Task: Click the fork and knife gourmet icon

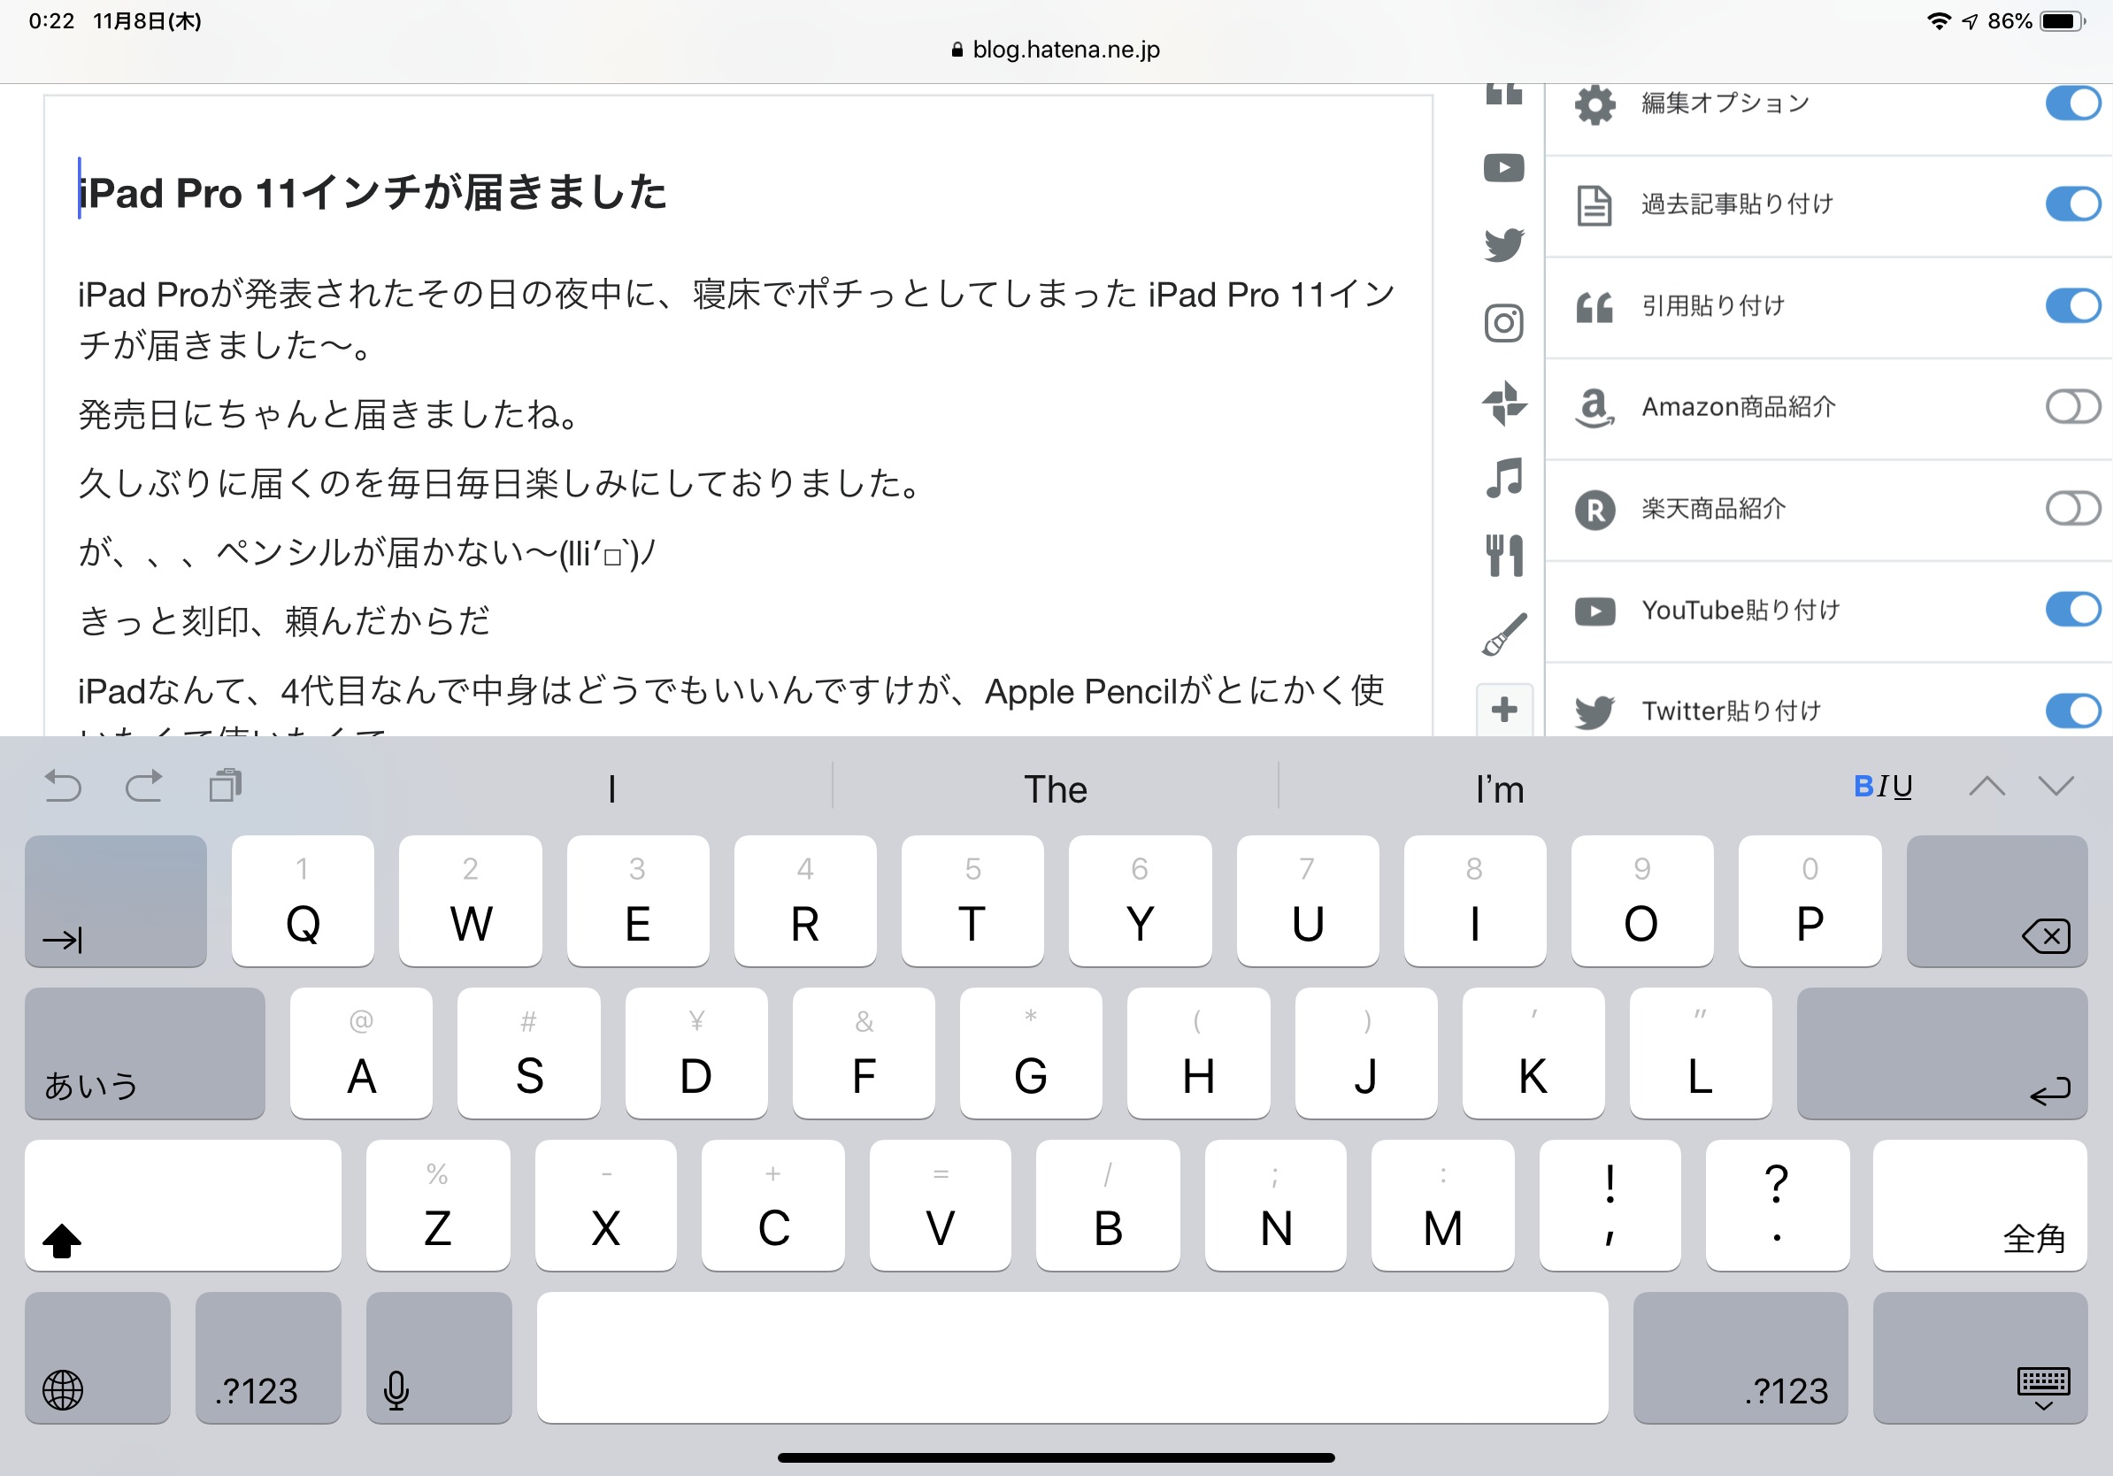Action: tap(1502, 556)
